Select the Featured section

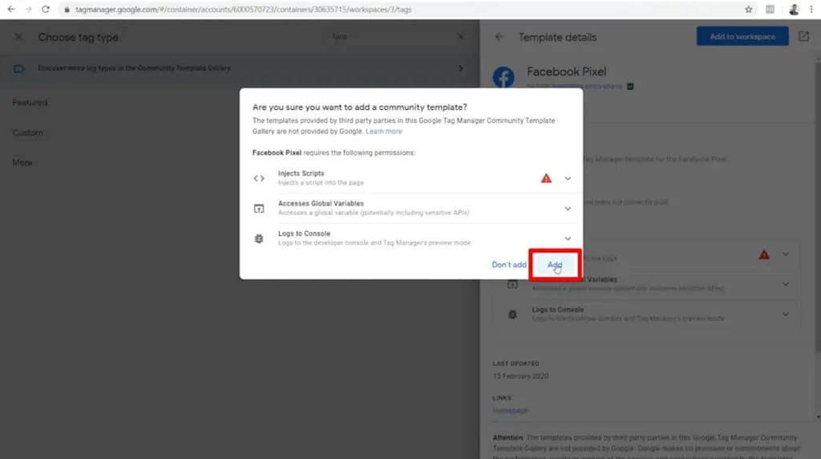[30, 103]
